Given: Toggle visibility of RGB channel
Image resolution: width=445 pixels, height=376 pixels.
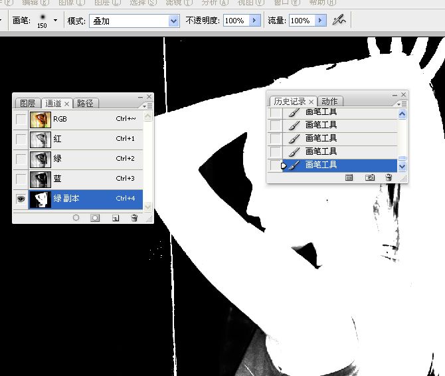Looking at the screenshot, I should point(21,119).
